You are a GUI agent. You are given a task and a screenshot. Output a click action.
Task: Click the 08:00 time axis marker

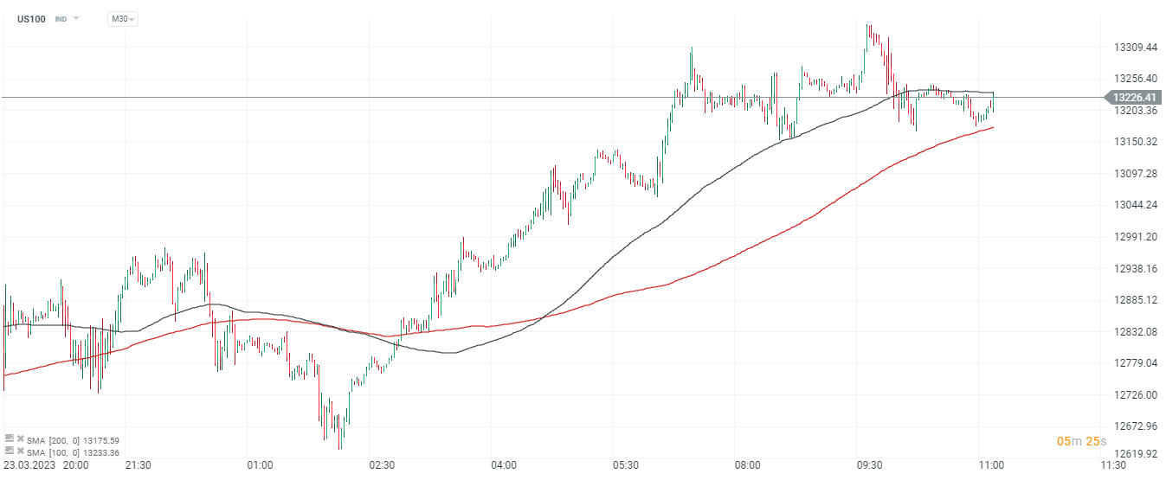tap(747, 465)
